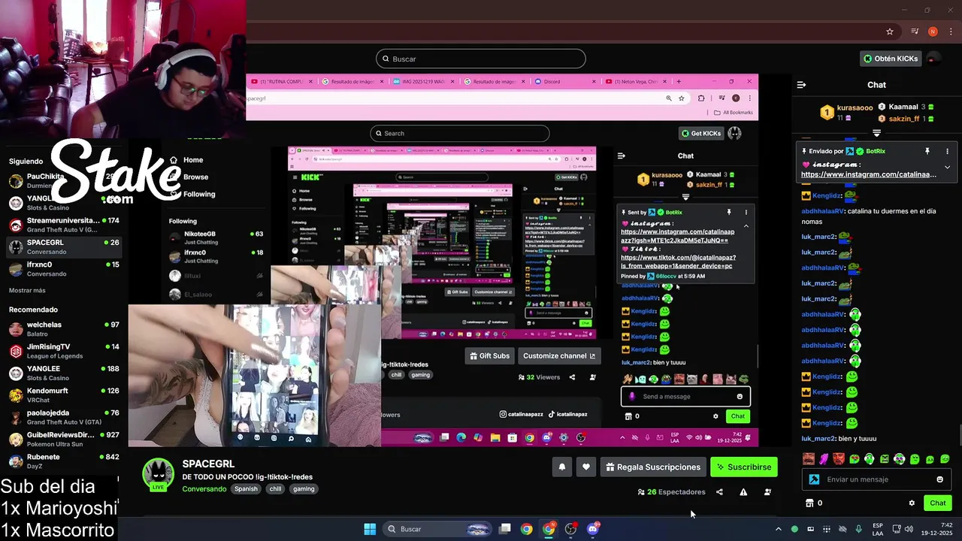Click the Windows taskbar Buscar search box

(x=438, y=529)
